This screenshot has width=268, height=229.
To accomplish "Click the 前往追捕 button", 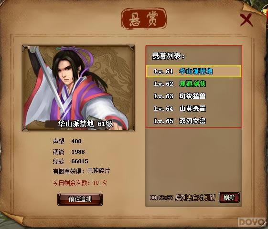I will [x=80, y=199].
